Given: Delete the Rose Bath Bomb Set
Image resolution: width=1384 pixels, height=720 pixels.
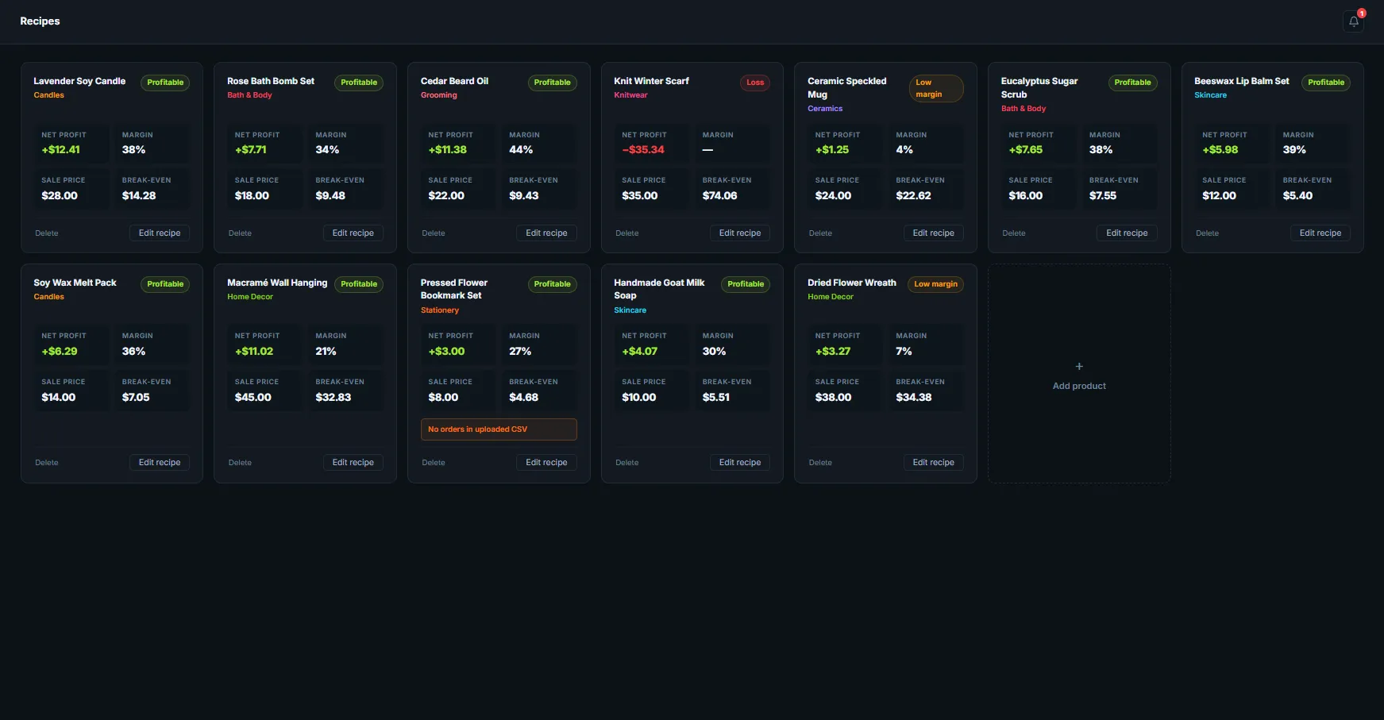Looking at the screenshot, I should (240, 233).
